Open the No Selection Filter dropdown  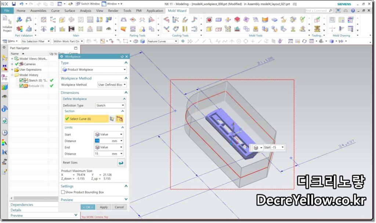pyautogui.click(x=36, y=41)
